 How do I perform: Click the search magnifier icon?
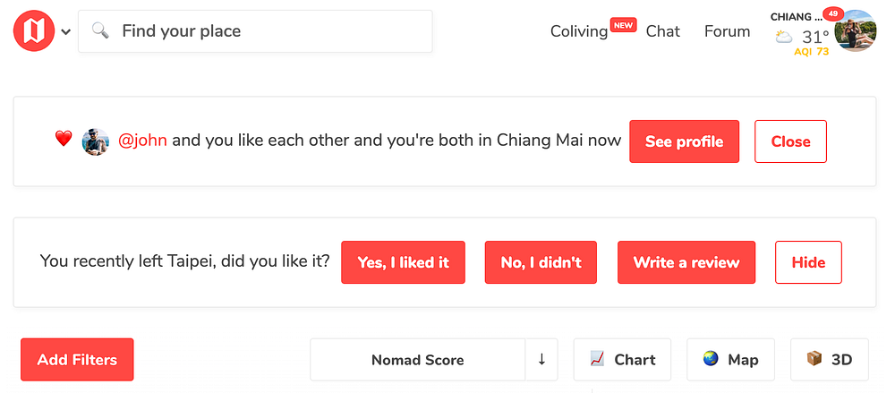pos(100,32)
